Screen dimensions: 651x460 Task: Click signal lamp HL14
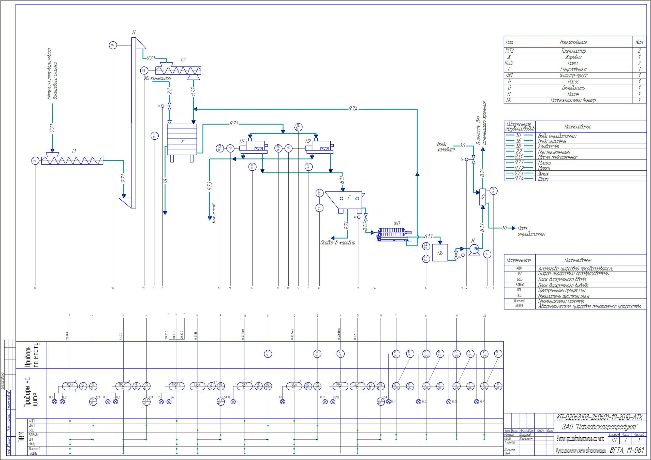tap(476, 402)
